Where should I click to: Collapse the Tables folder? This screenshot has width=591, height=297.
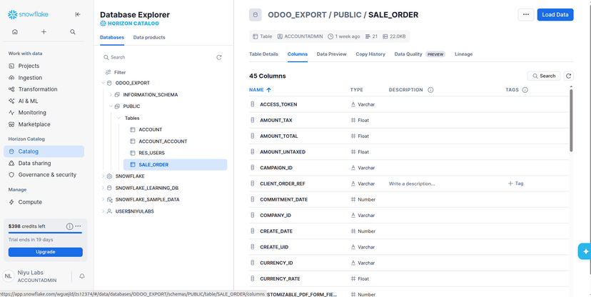[x=118, y=118]
